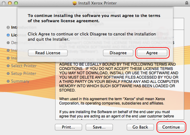190x135 pixels.
Task: Select the Introduction step bullet
Action: pyautogui.click(x=8, y=27)
